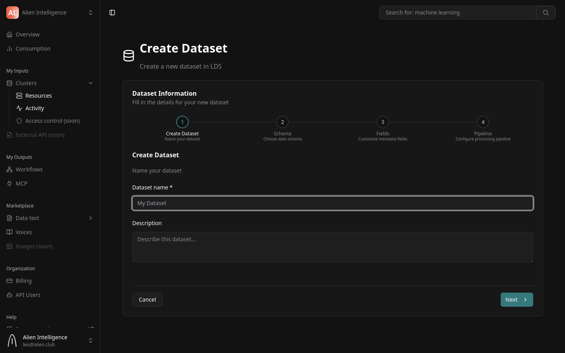The height and width of the screenshot is (353, 565).
Task: Click the Billing credit-card icon
Action: [9, 280]
